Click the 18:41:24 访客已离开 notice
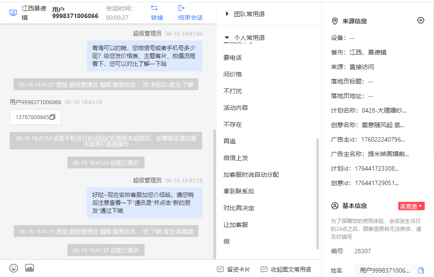Image resolution: width=434 pixels, height=277 pixels. coord(106,163)
